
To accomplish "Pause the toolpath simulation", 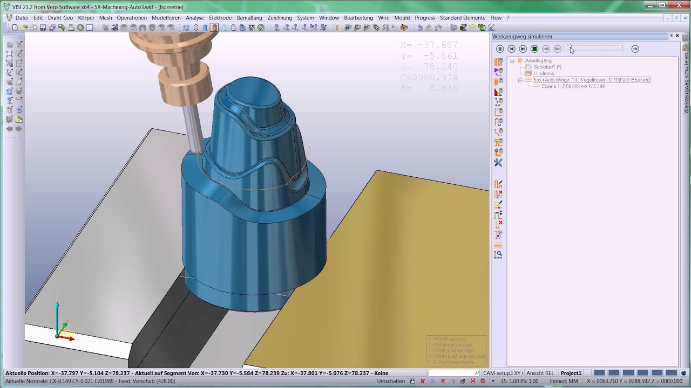I will click(x=500, y=49).
